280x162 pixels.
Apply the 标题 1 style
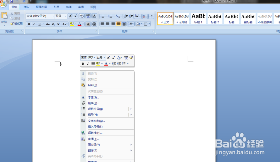(x=198, y=18)
